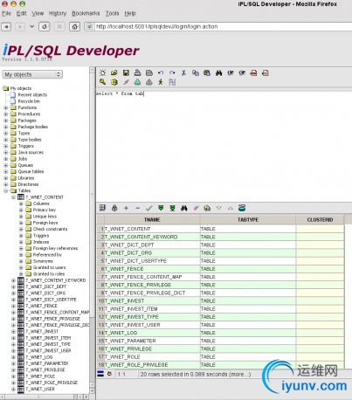Open the My objects dropdown
The image size is (352, 400).
(x=32, y=74)
